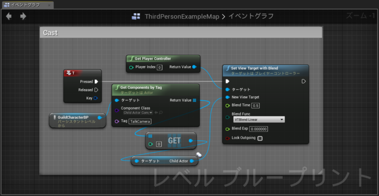
Task: Edit the TalkCamera tag field
Action: coord(140,121)
